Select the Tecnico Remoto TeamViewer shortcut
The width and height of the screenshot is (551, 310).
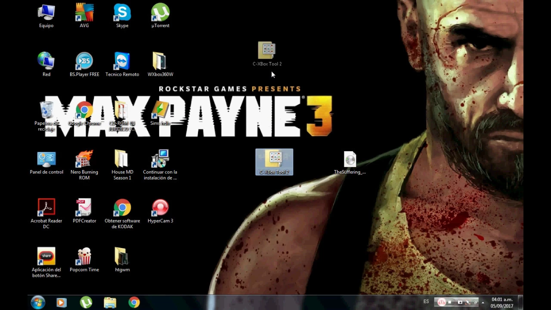(x=122, y=65)
